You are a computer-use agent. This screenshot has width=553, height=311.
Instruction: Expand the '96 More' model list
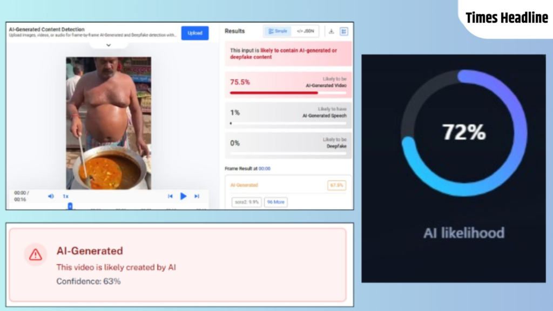(x=275, y=202)
